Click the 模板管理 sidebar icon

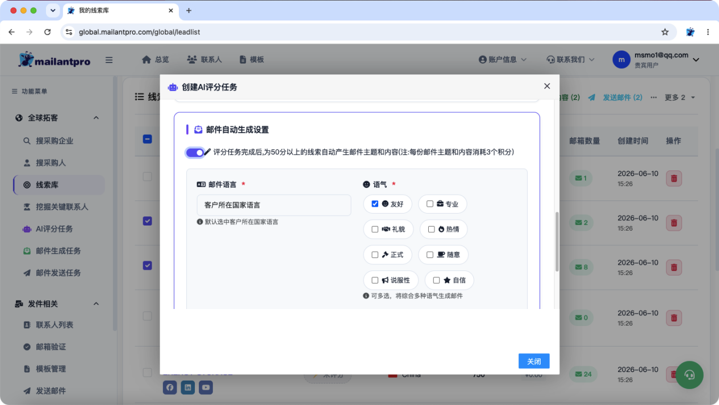[27, 369]
